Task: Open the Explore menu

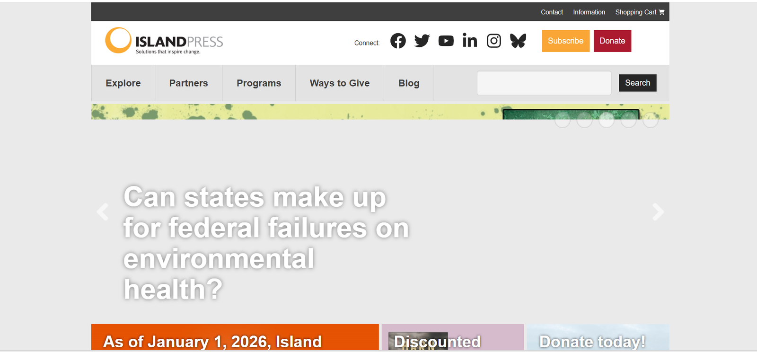Action: (x=123, y=83)
